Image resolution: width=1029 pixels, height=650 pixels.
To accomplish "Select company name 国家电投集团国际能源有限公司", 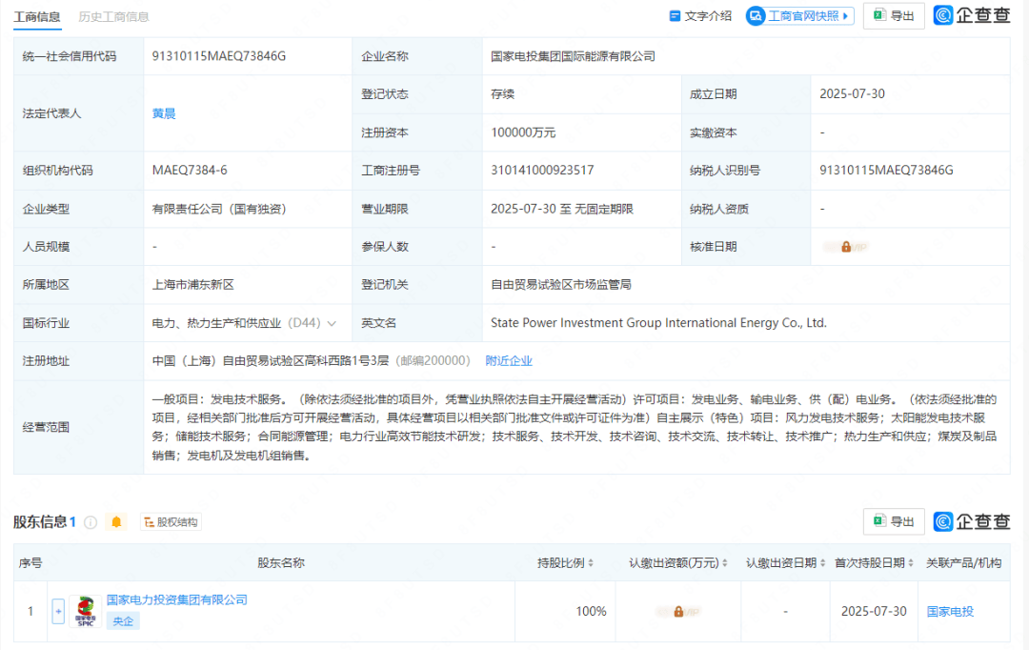I will coord(573,56).
